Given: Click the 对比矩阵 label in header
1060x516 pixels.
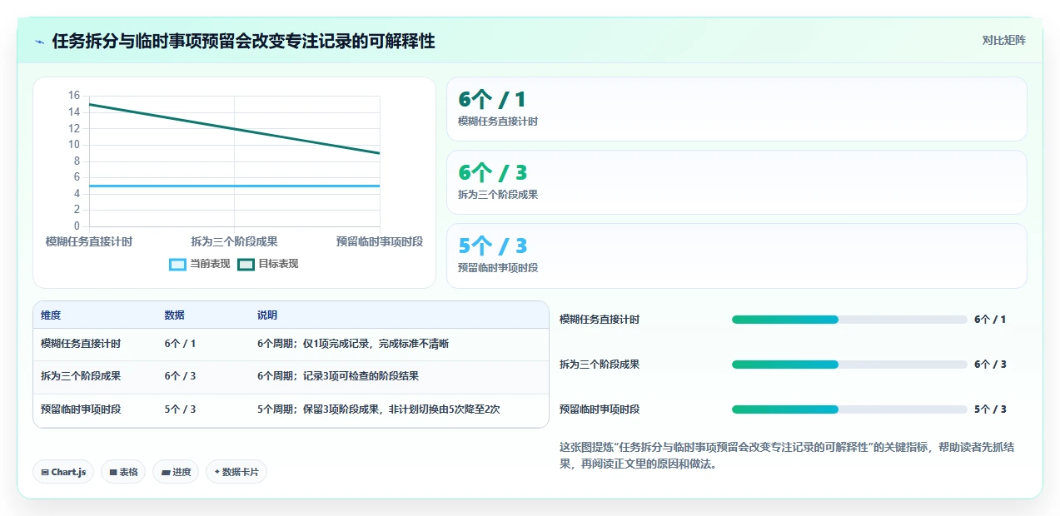Looking at the screenshot, I should point(1004,40).
